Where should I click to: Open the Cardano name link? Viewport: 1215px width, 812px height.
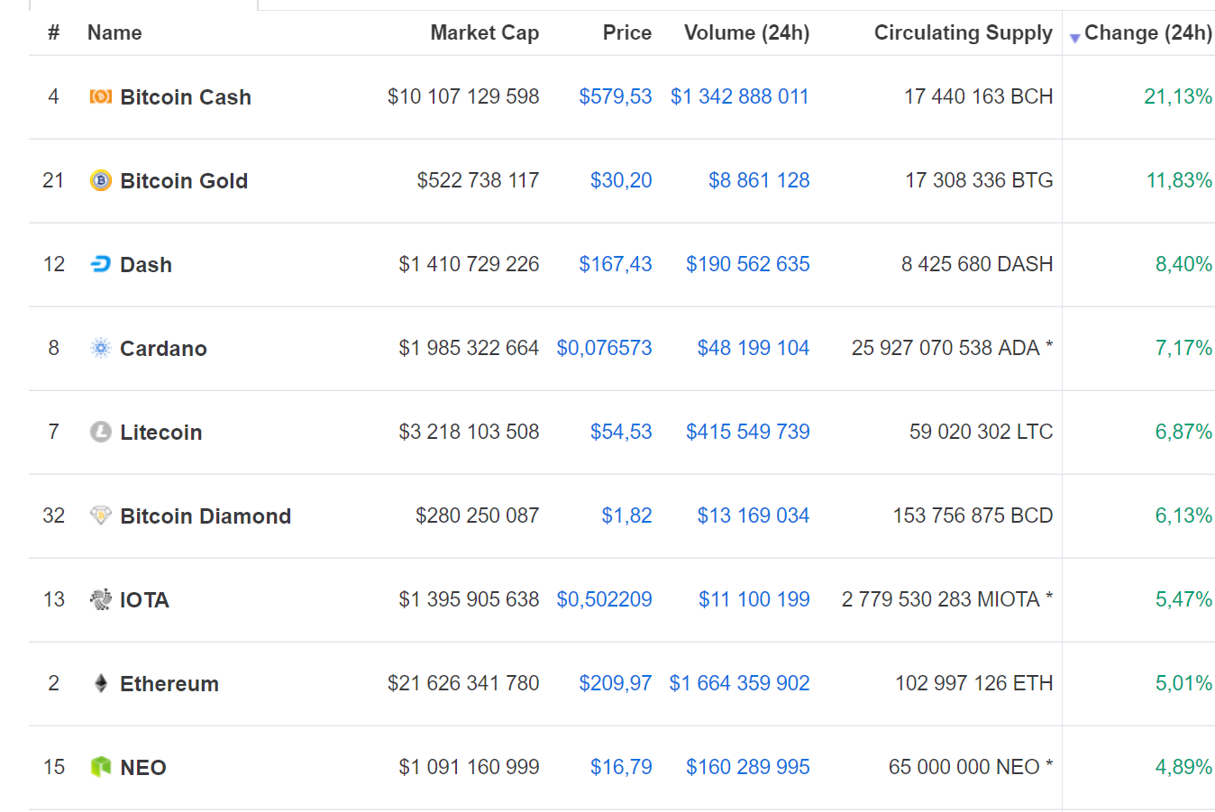click(x=163, y=348)
